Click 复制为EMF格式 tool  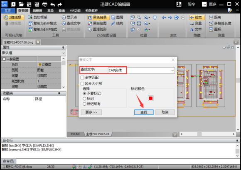pyautogui.click(x=42, y=23)
